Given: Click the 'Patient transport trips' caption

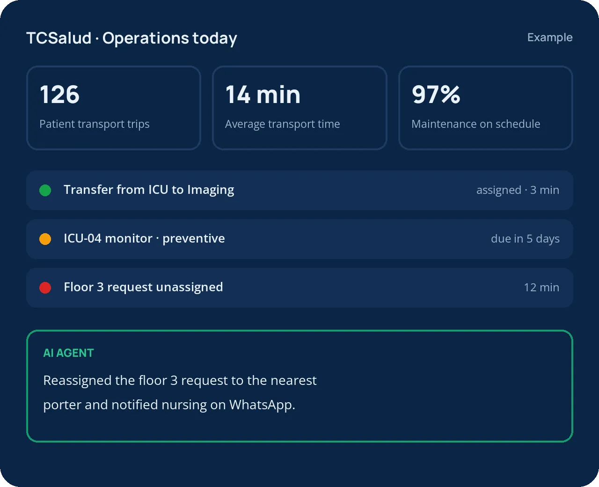Looking at the screenshot, I should pyautogui.click(x=95, y=124).
